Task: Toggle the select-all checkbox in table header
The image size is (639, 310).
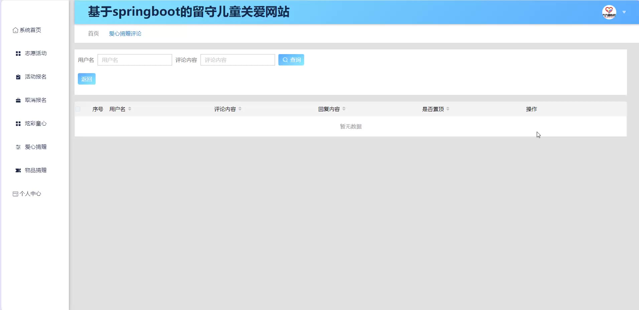Action: click(x=78, y=109)
